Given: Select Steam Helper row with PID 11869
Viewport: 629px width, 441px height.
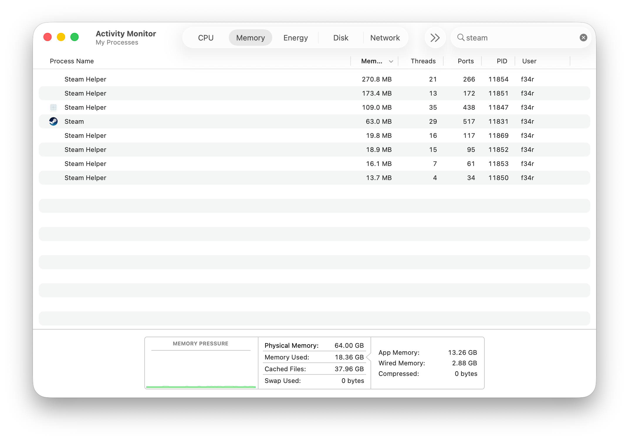Looking at the screenshot, I should [314, 135].
